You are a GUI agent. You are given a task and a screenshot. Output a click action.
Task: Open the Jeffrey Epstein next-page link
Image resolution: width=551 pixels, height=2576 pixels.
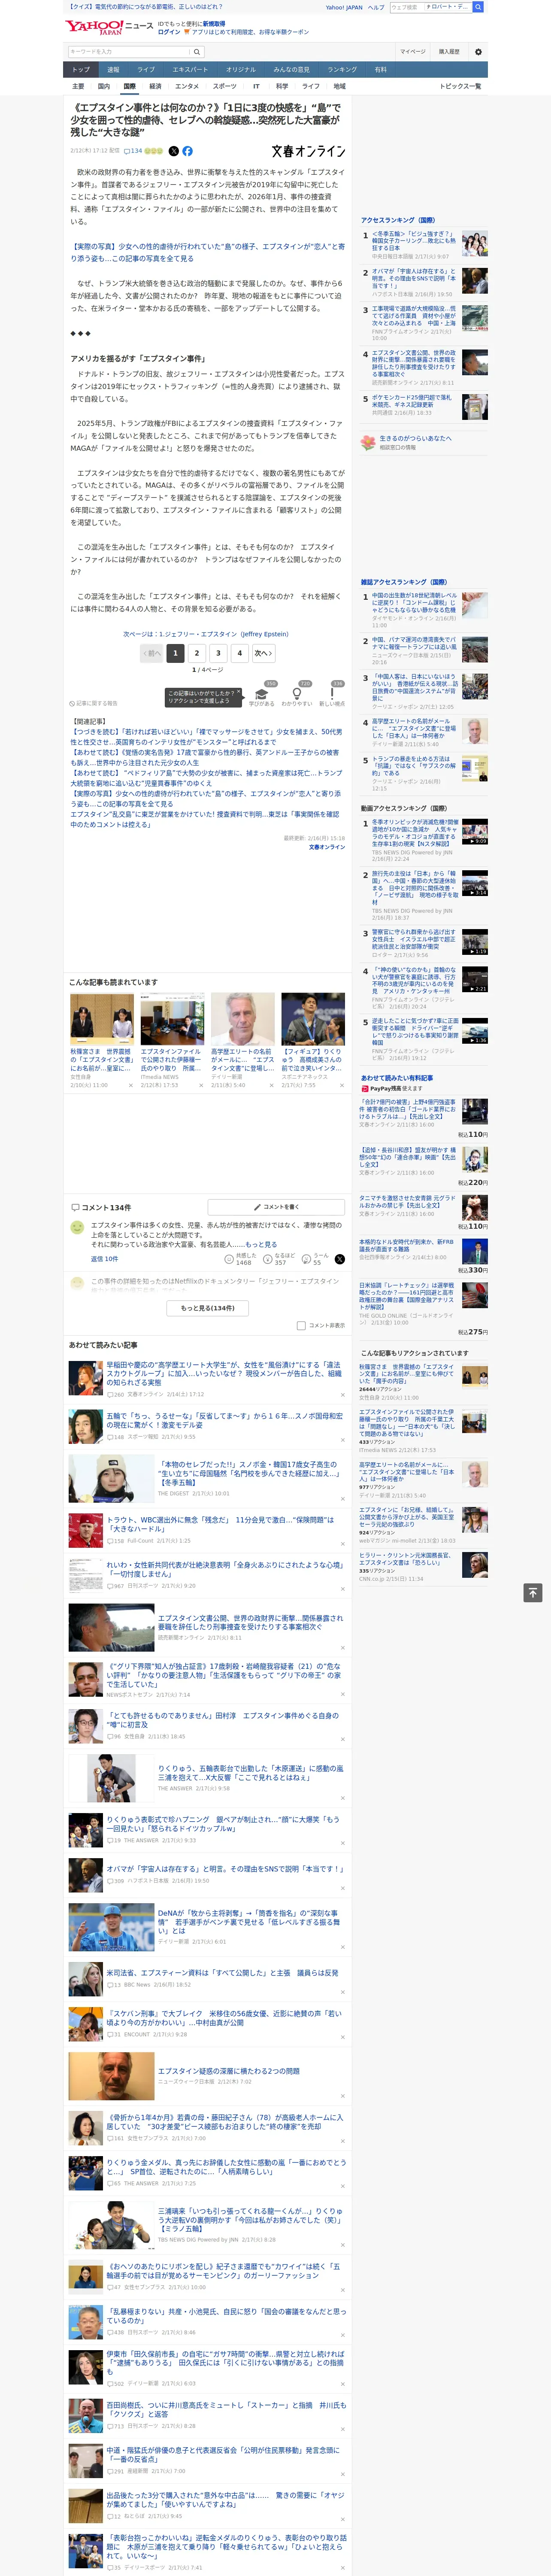[x=206, y=634]
